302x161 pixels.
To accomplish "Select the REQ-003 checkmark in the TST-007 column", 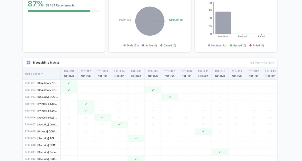I will [x=169, y=97].
